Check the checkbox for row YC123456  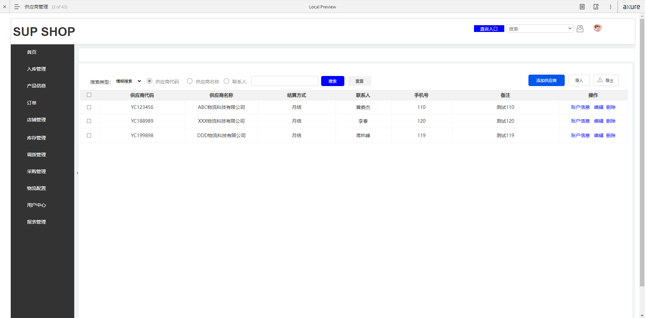[x=89, y=107]
